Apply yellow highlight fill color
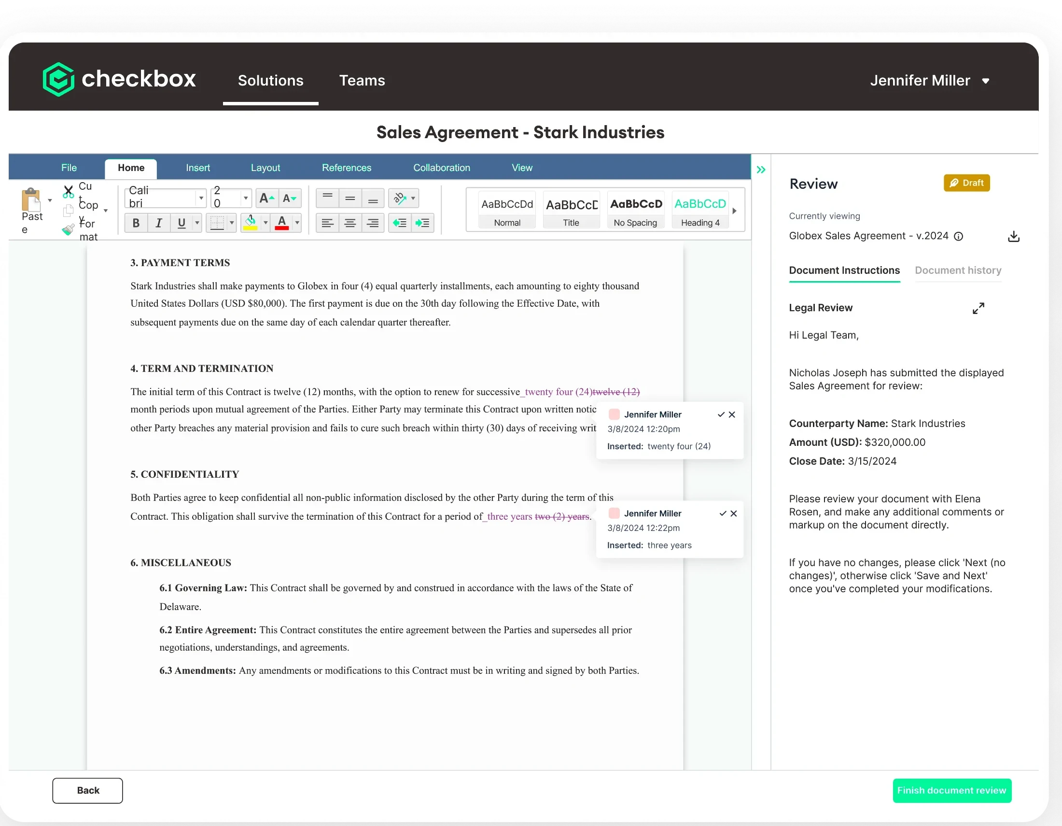 coord(251,223)
